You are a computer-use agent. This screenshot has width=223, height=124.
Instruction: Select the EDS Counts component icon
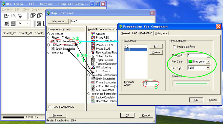point(93,71)
